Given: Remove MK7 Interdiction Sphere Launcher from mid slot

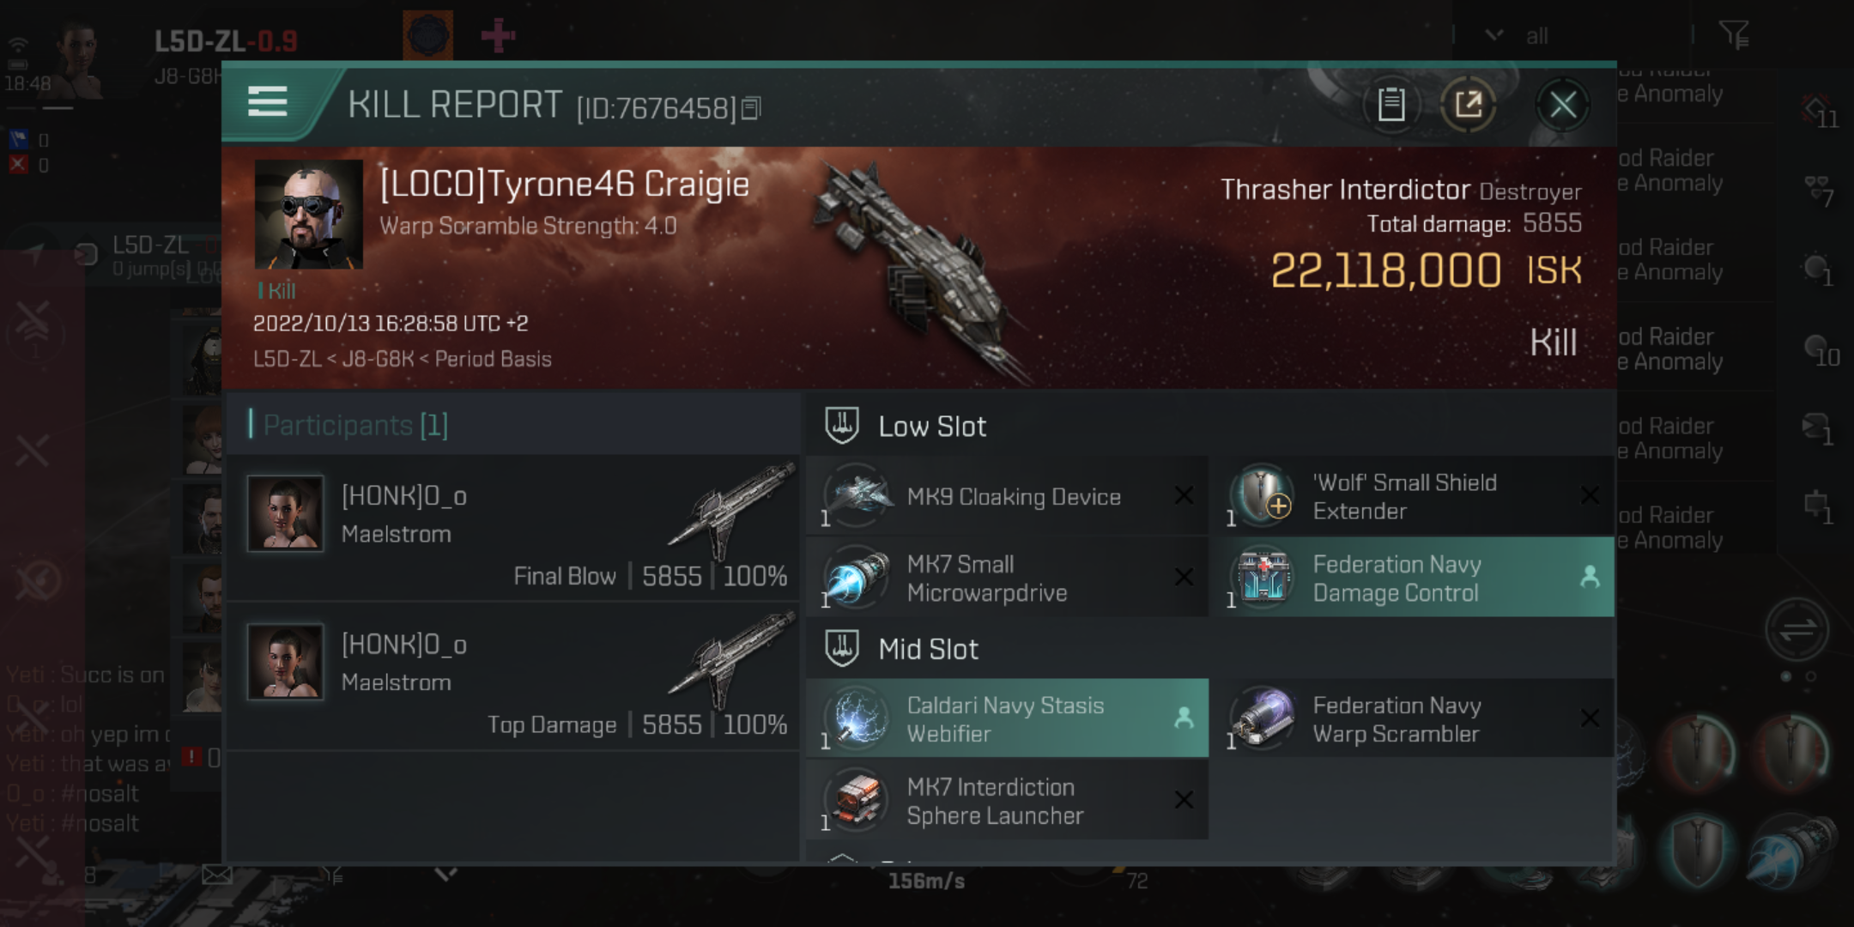Looking at the screenshot, I should click(1184, 799).
